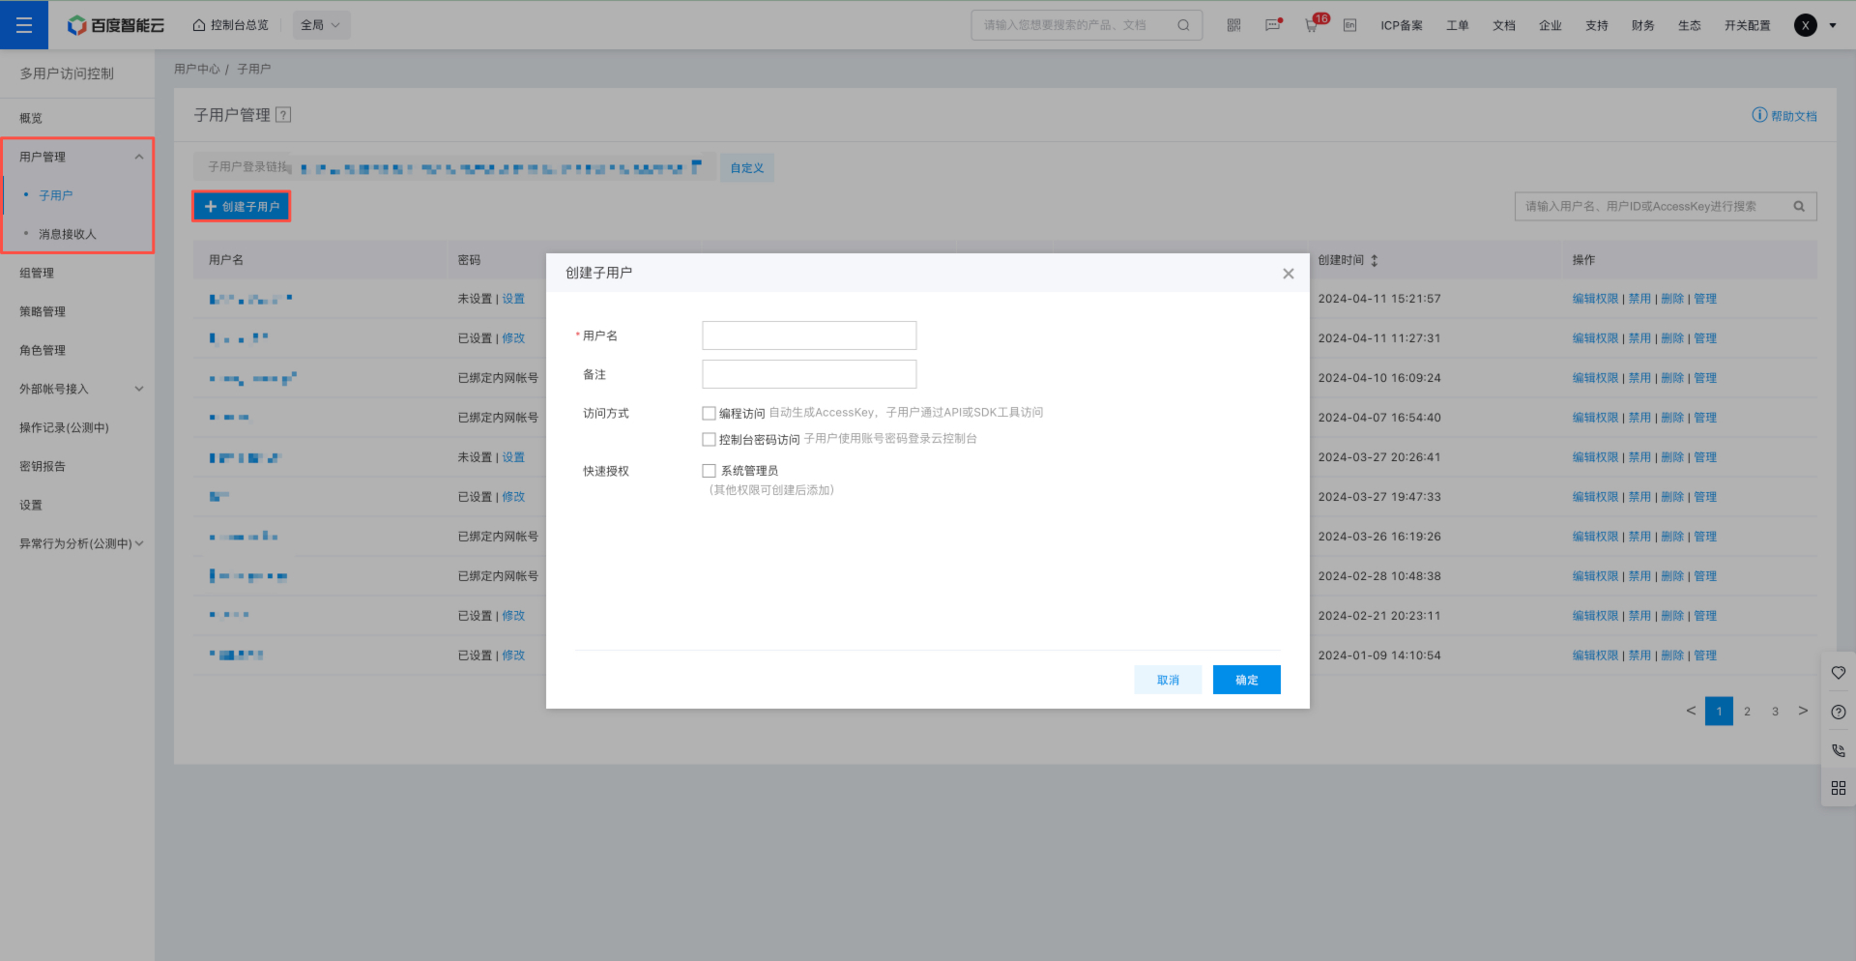
Task: Open 财务 menu item
Action: (1643, 25)
